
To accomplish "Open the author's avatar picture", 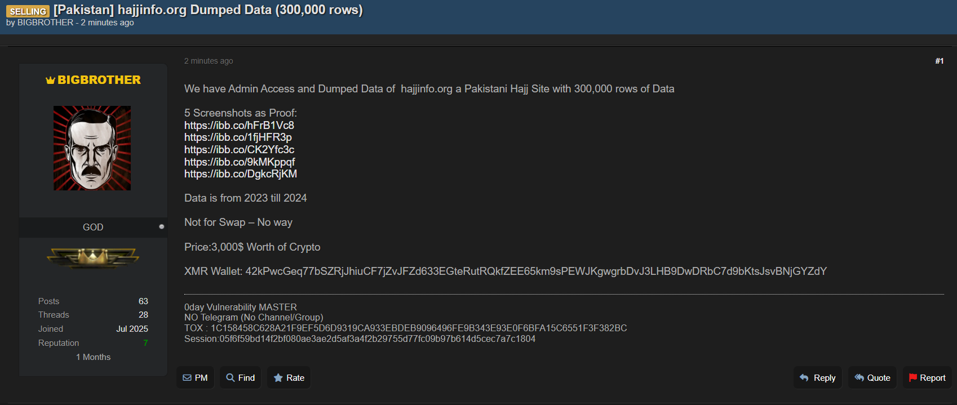I will [x=92, y=148].
